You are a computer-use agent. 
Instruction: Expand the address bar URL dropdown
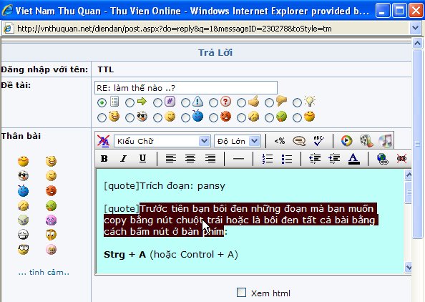pyautogui.click(x=415, y=28)
